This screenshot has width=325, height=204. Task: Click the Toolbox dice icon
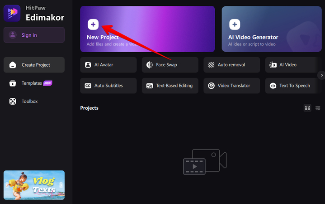pos(13,102)
